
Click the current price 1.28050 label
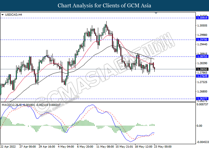(x=202, y=69)
